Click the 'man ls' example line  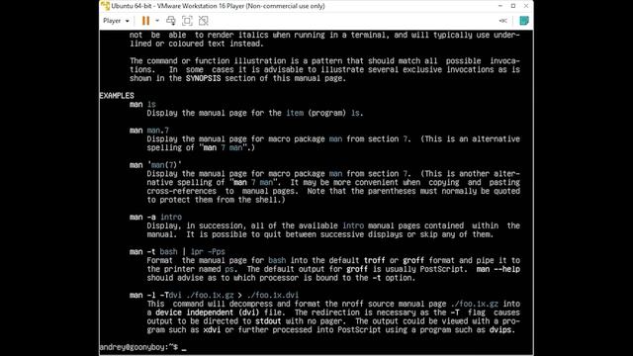[142, 104]
